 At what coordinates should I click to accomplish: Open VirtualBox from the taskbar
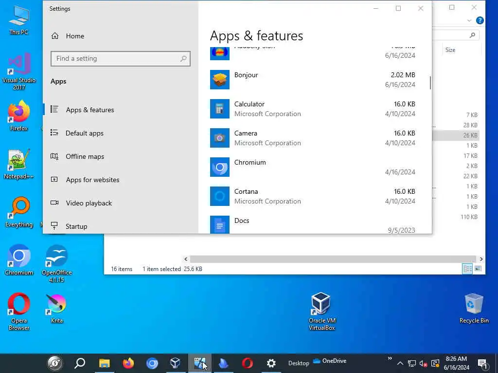click(176, 363)
